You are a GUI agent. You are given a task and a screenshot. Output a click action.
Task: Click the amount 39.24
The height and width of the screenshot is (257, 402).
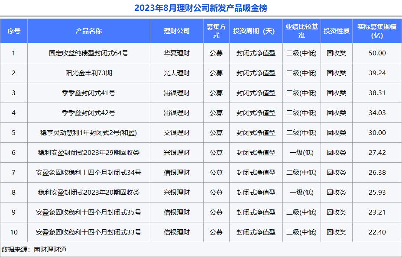[377, 73]
